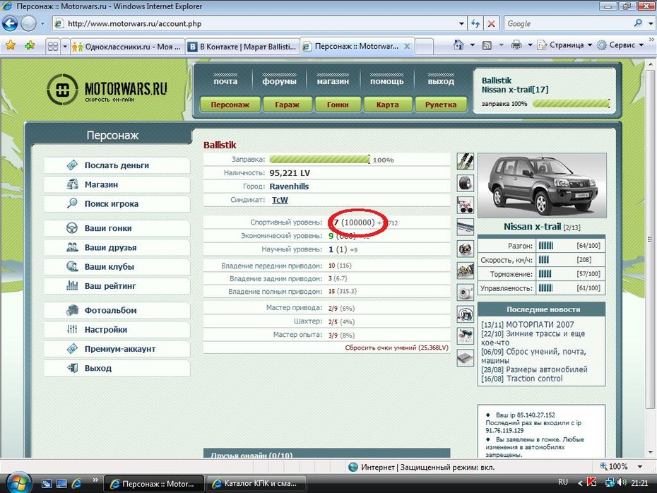Click the people icon beside Ваши друзья
This screenshot has height=493, width=657.
click(72, 247)
